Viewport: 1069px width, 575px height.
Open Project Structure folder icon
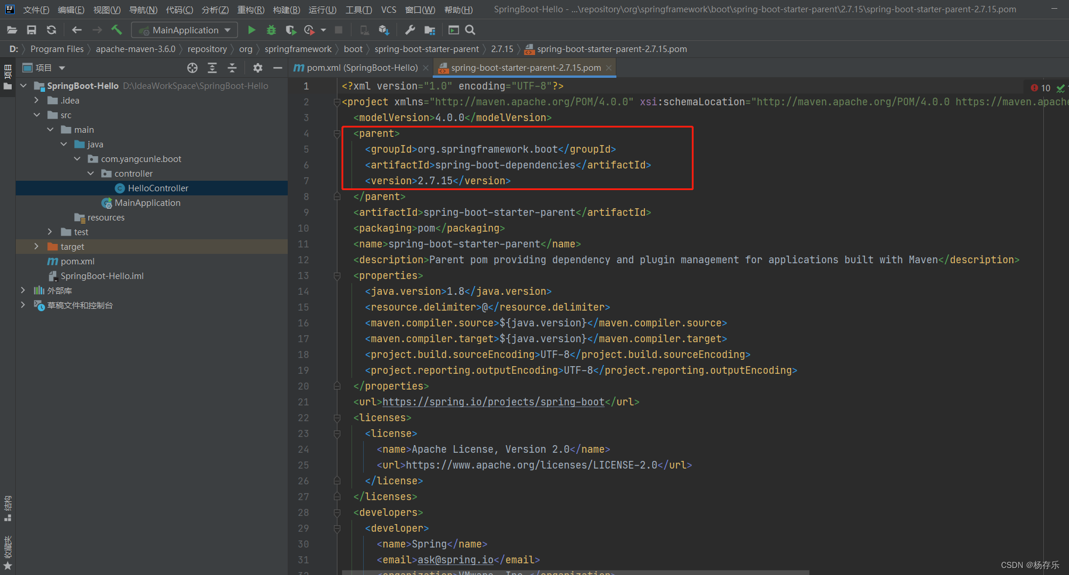430,30
